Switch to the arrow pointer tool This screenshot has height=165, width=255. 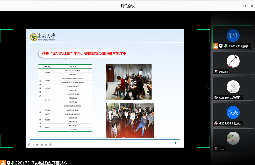coord(46,144)
